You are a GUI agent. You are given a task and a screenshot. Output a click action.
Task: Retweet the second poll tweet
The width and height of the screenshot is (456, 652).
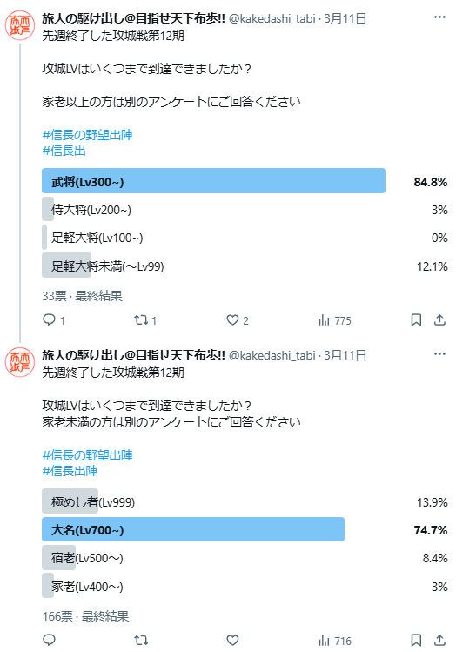[141, 640]
